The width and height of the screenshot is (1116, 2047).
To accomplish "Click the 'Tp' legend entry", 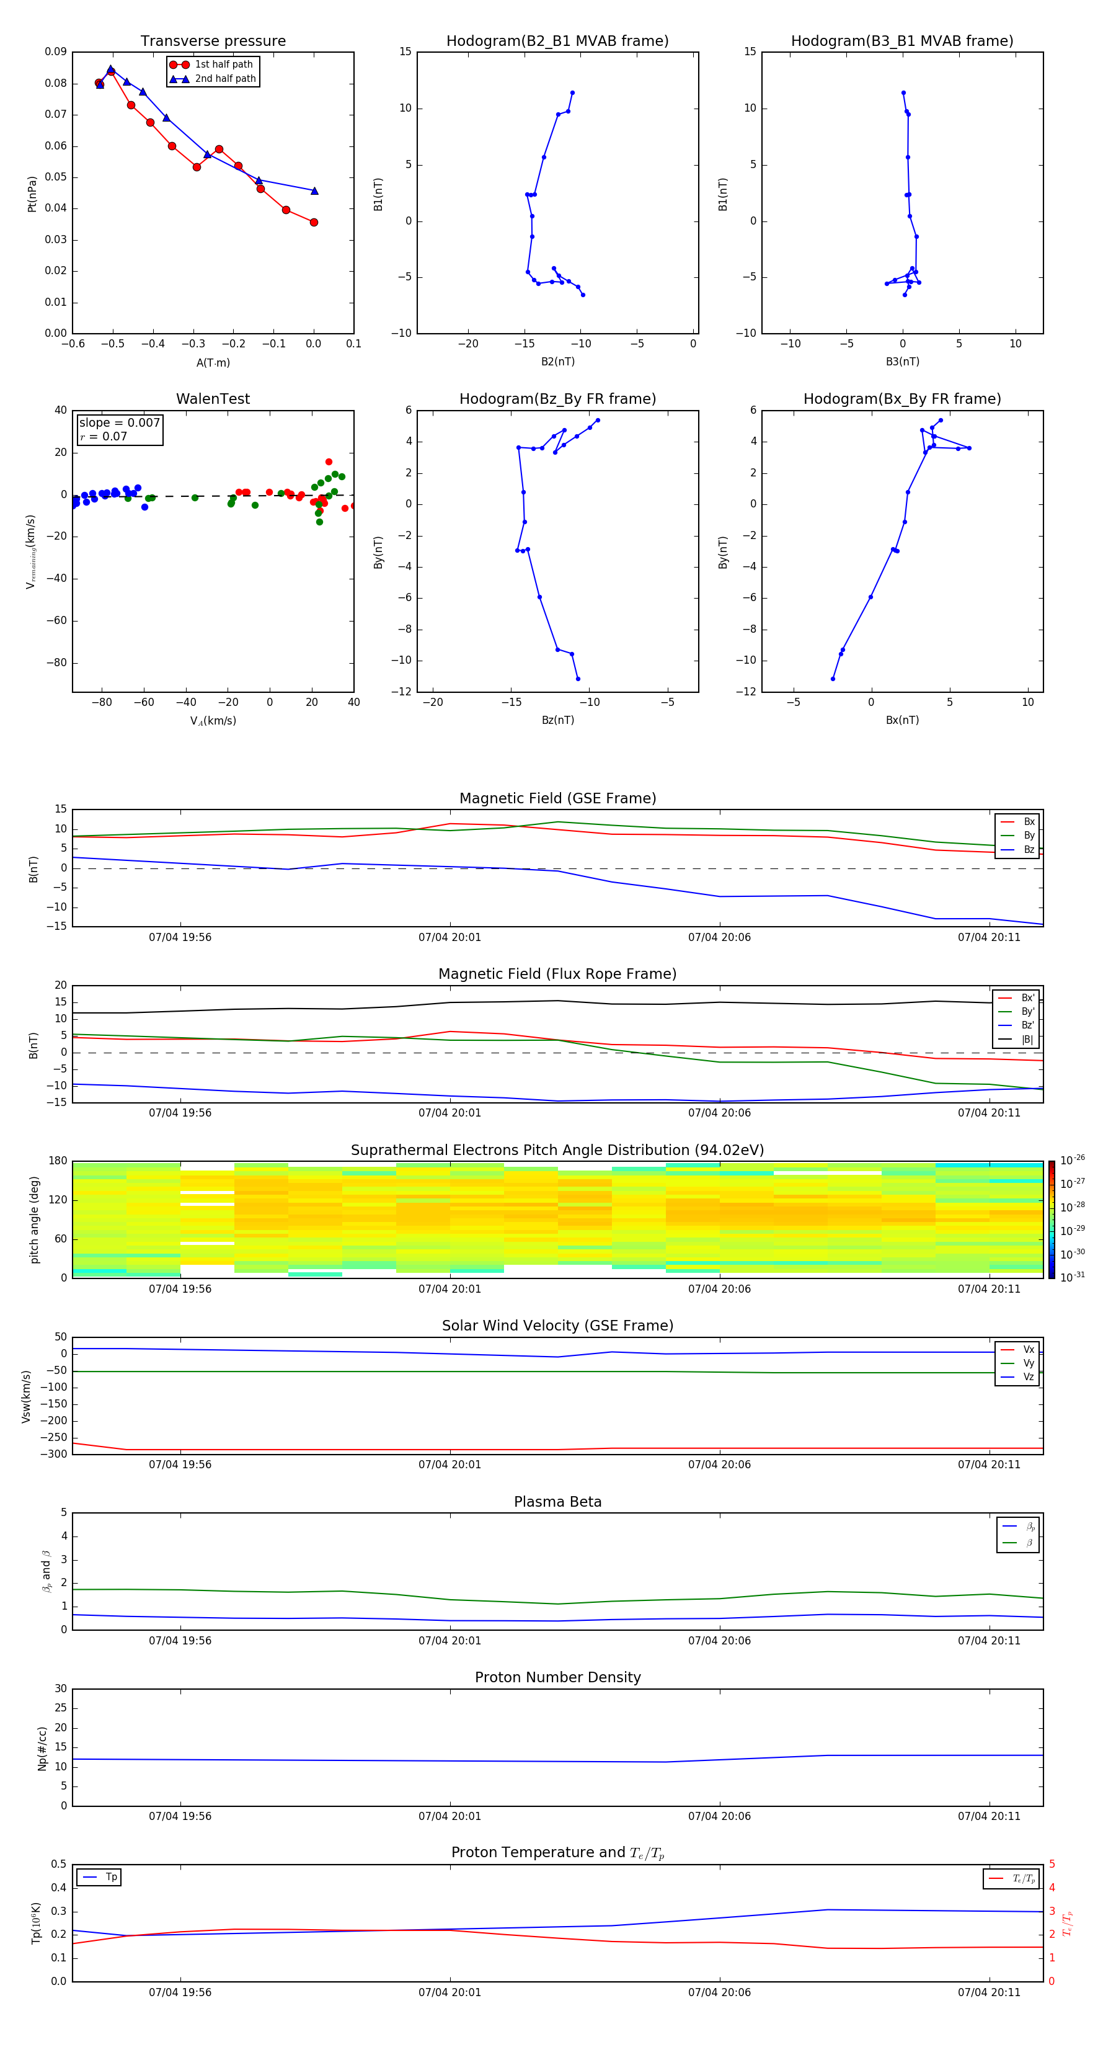I will (x=99, y=1878).
